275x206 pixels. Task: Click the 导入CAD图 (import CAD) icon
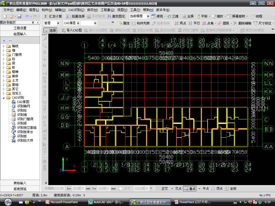coord(64,30)
